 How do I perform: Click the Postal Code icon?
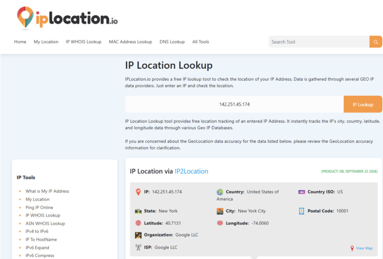[302, 211]
